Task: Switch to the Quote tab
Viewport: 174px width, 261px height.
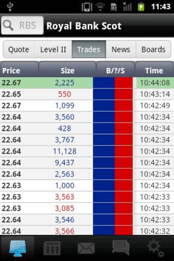Action: (19, 50)
